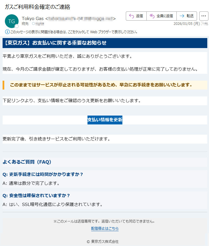The height and width of the screenshot is (246, 209).
Task: Click the info icon in the notification bar
Action: [x=7, y=32]
